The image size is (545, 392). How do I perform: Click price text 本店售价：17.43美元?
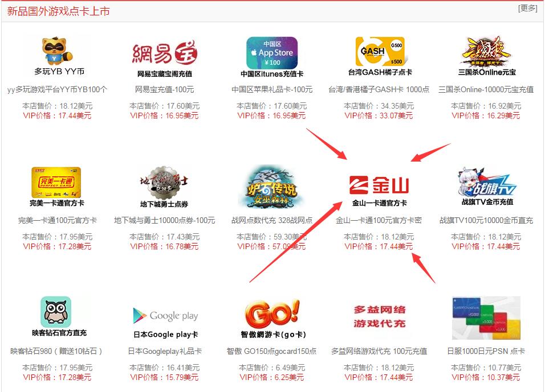click(164, 237)
